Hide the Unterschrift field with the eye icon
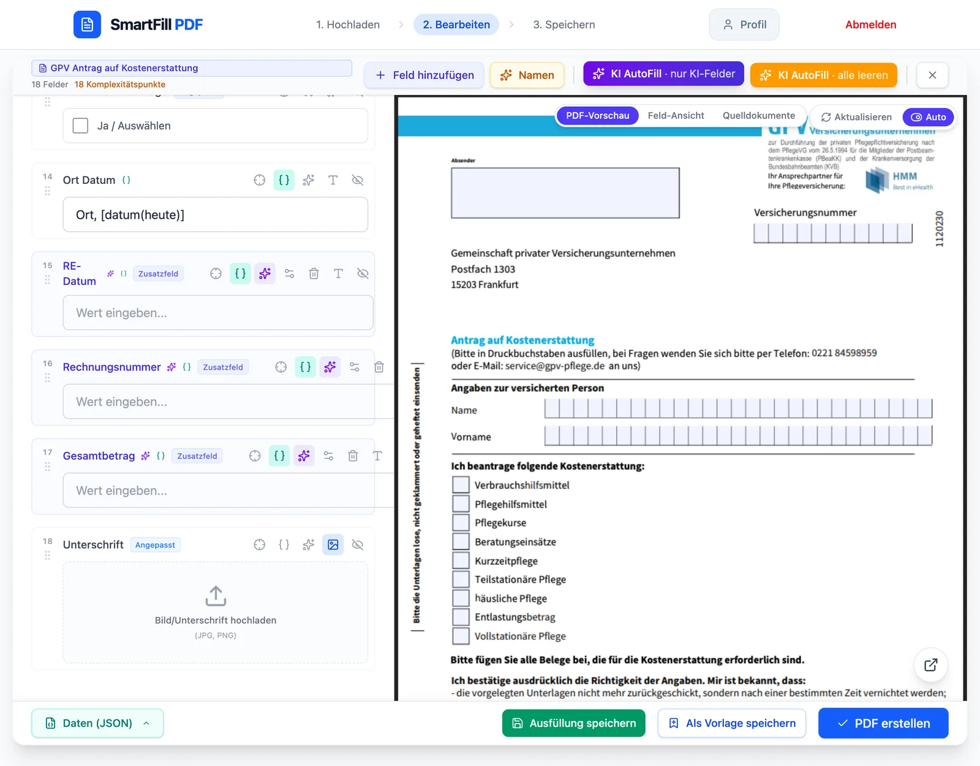The width and height of the screenshot is (980, 766). coord(358,545)
